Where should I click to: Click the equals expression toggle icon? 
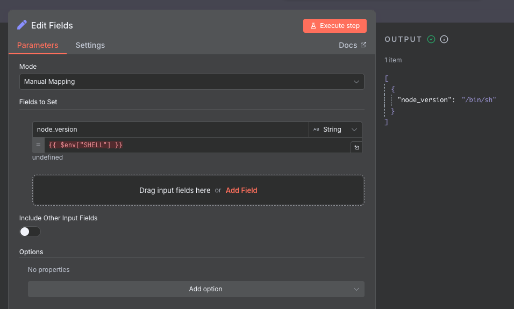[x=38, y=145]
